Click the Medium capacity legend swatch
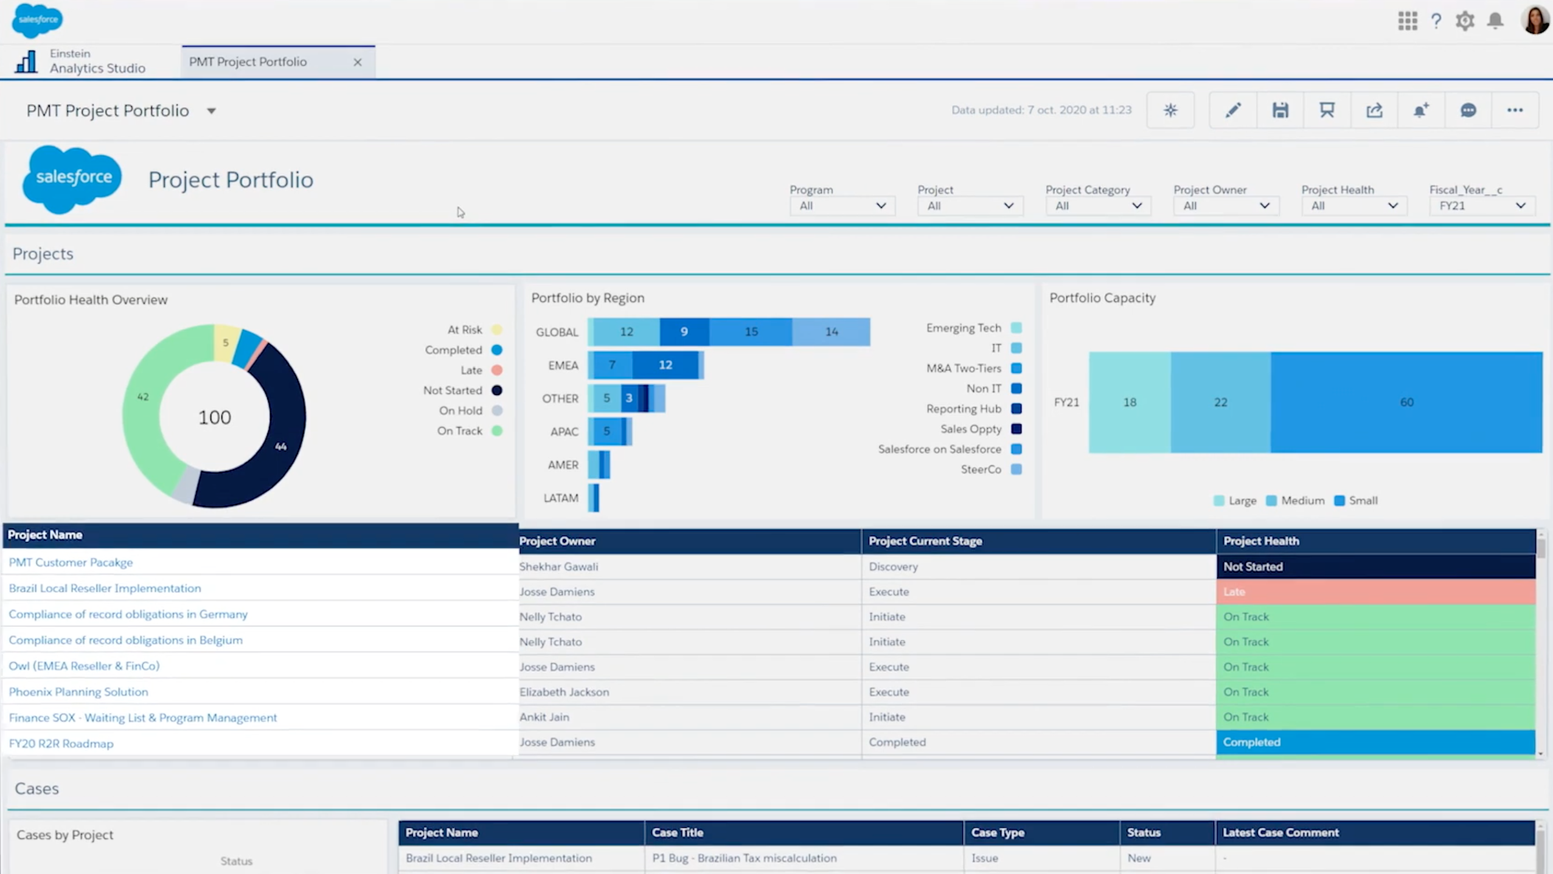Image resolution: width=1553 pixels, height=874 pixels. click(x=1271, y=501)
